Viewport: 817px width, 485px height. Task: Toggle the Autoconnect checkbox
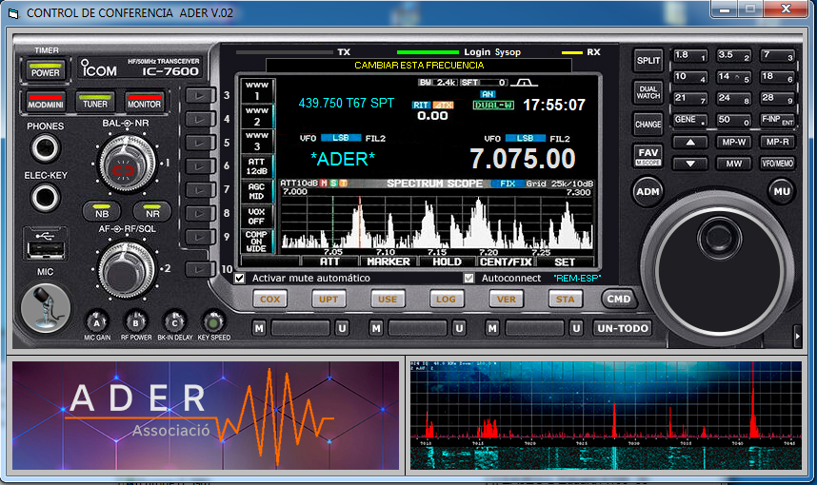468,279
